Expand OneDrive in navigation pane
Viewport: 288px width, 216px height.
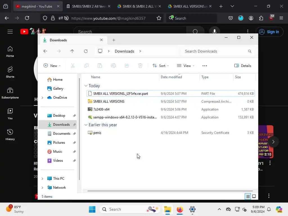(42, 98)
